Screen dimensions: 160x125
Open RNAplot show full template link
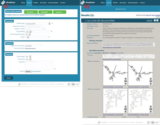(113, 87)
